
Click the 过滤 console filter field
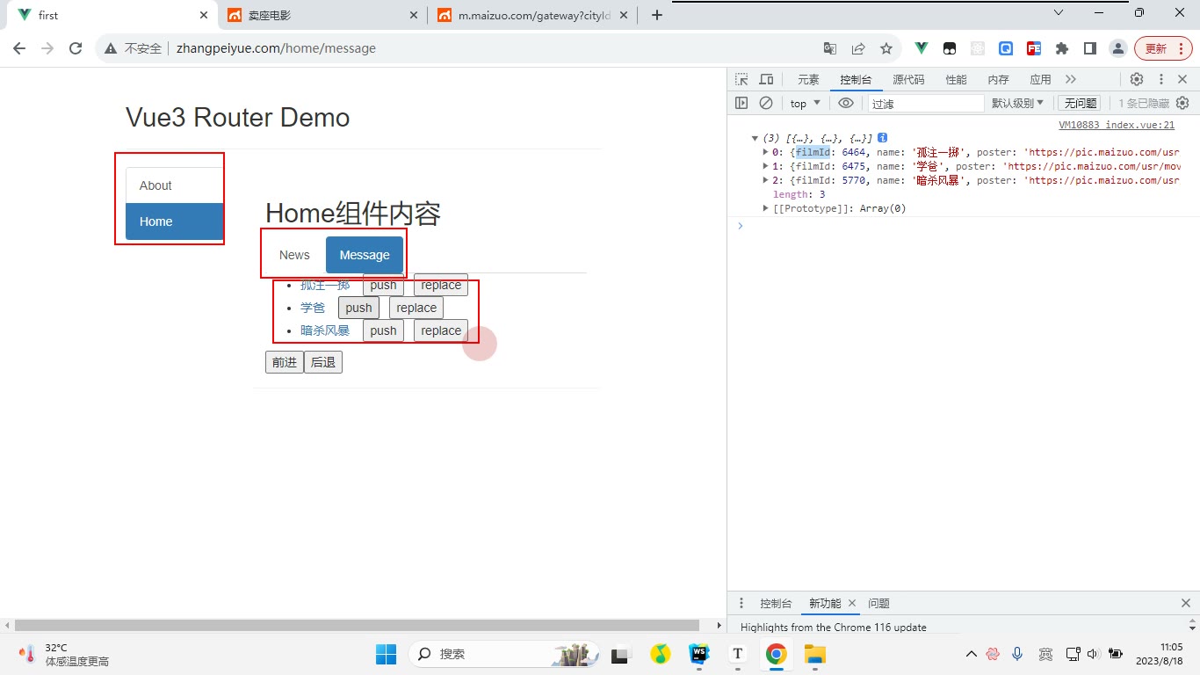[926, 103]
